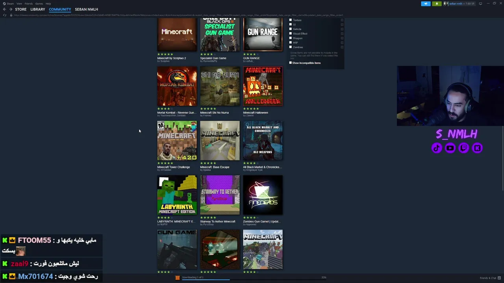Tick the Texture filter checkbox
The height and width of the screenshot is (283, 504).
291,20
